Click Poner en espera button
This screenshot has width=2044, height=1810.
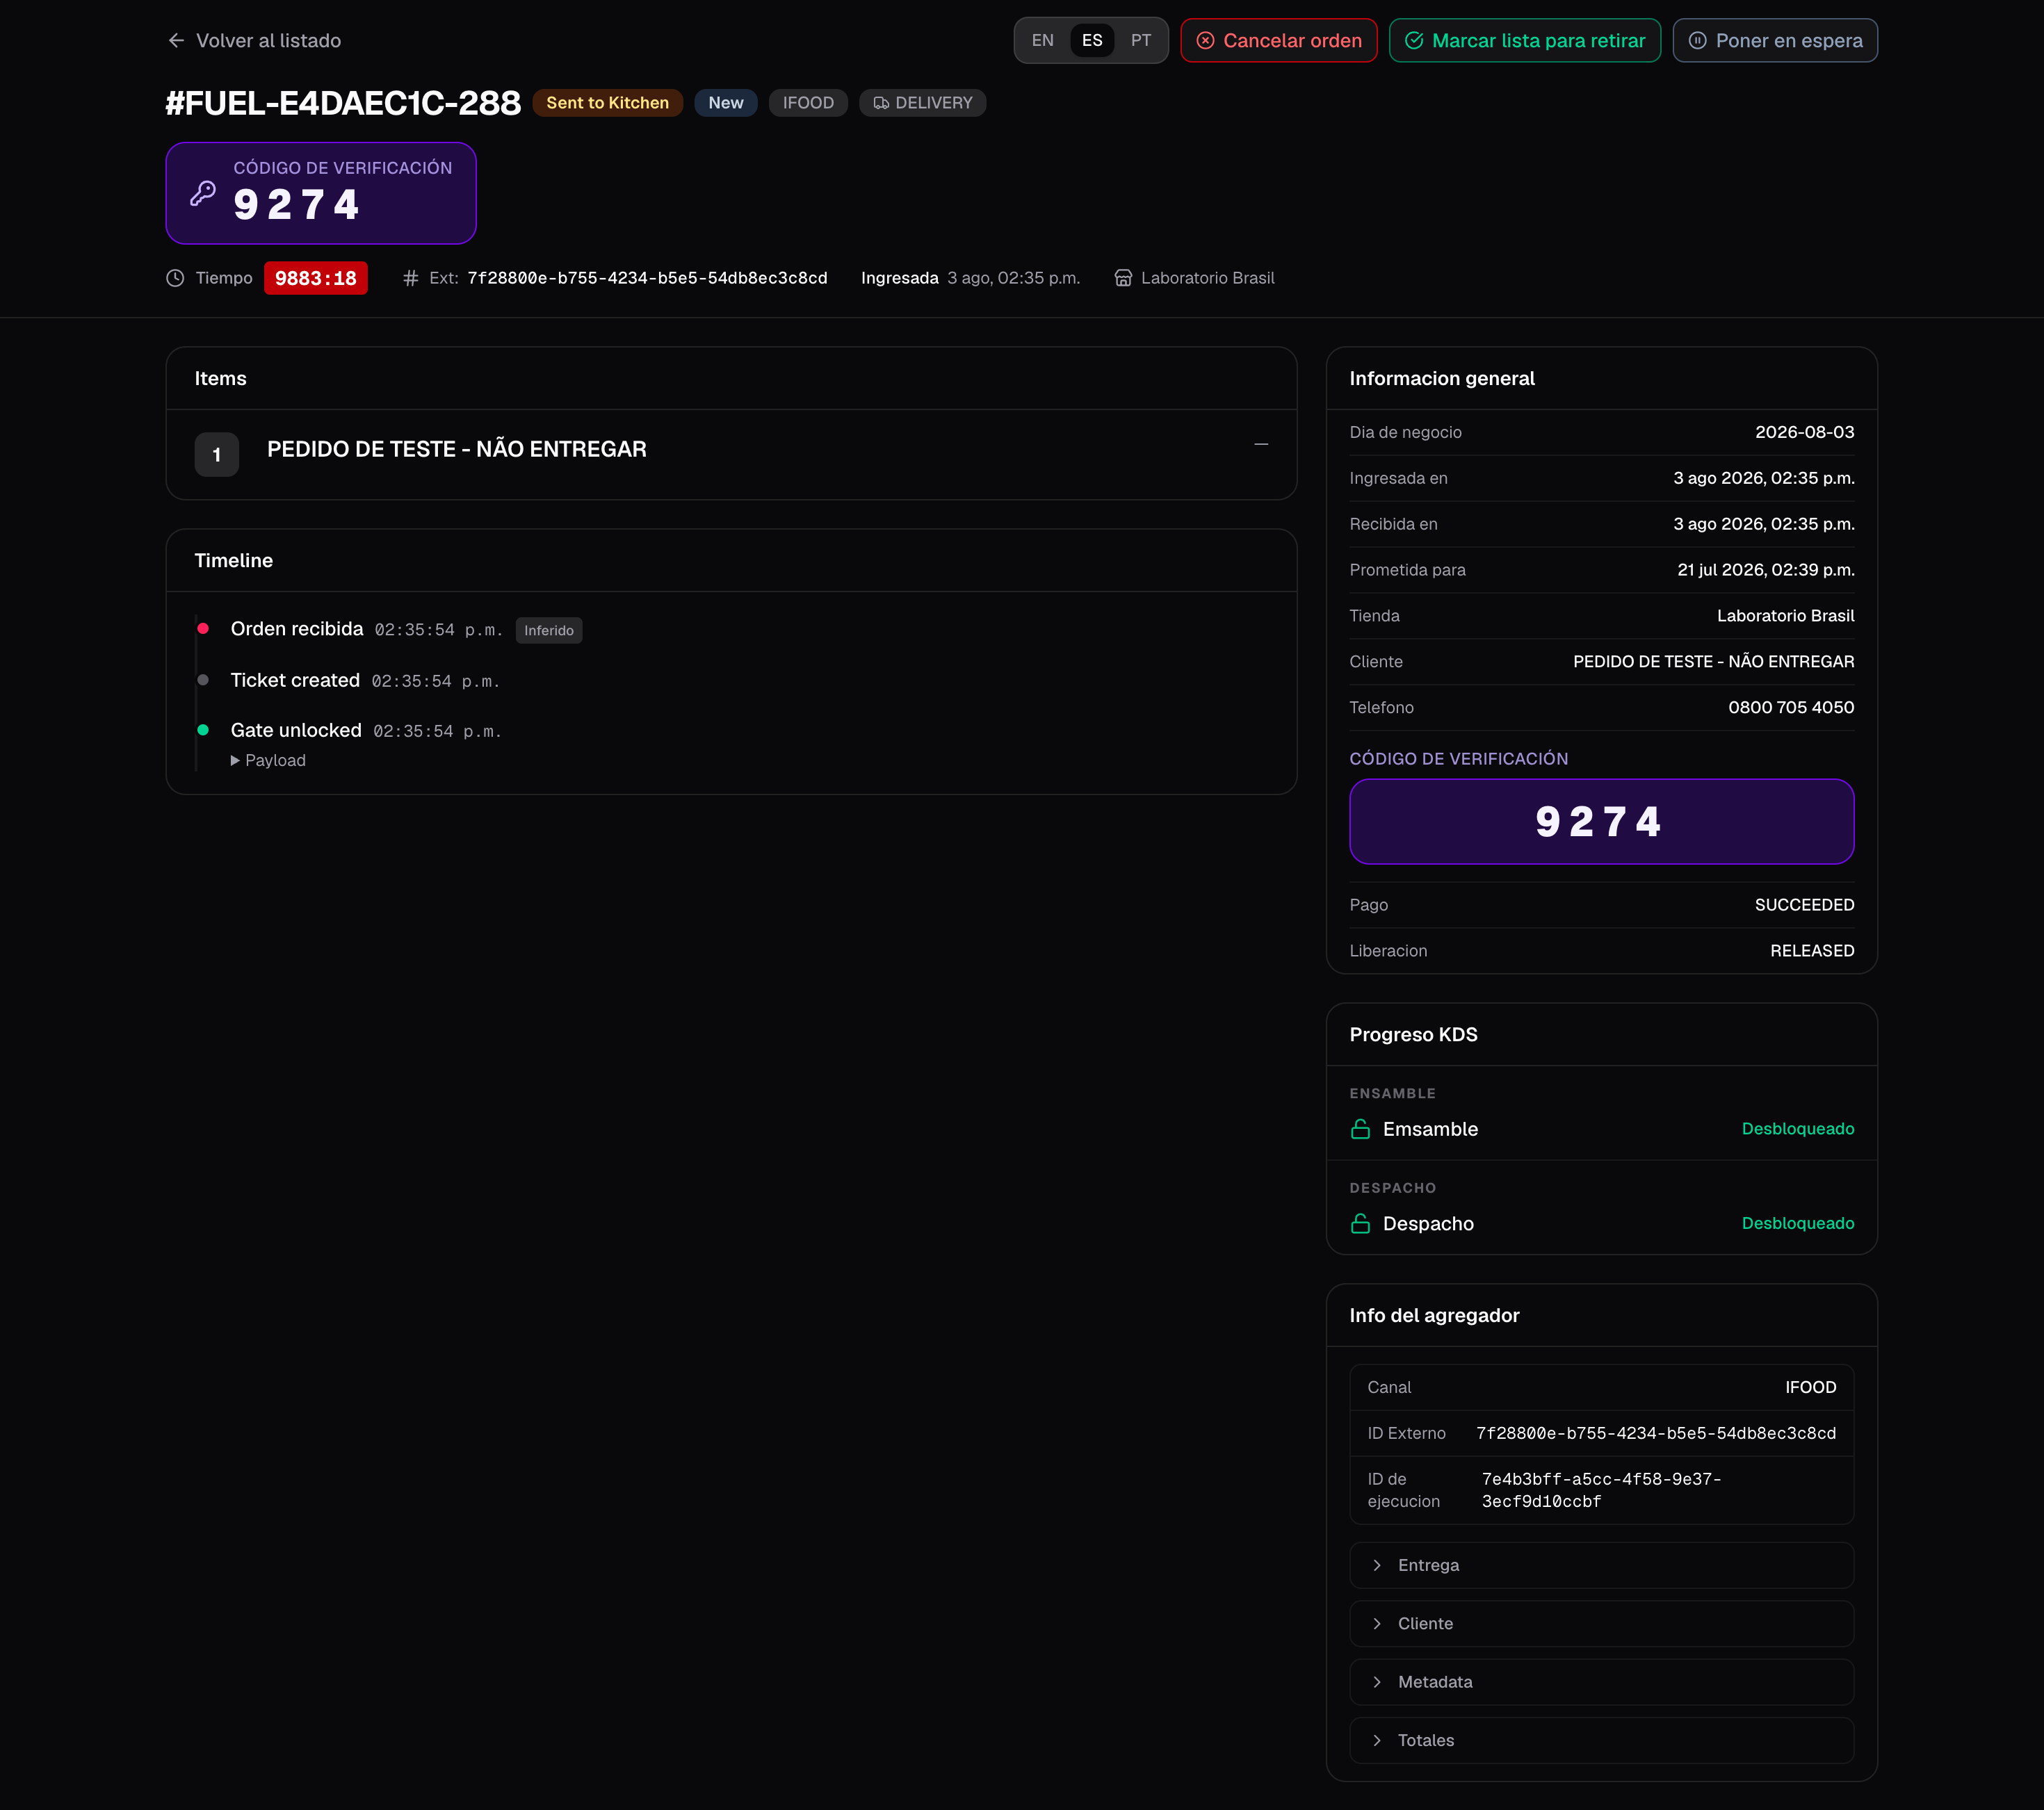1774,41
